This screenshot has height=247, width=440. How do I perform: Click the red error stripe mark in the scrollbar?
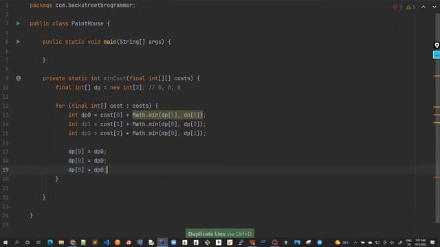point(437,177)
